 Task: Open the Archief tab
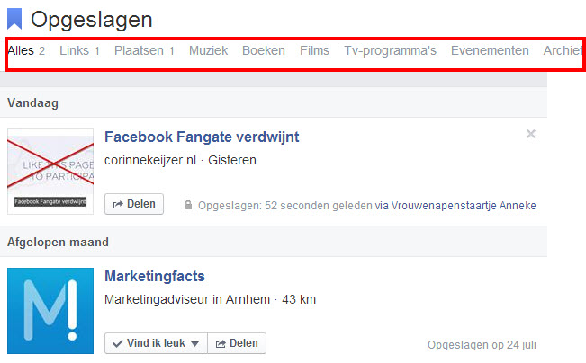tap(563, 50)
